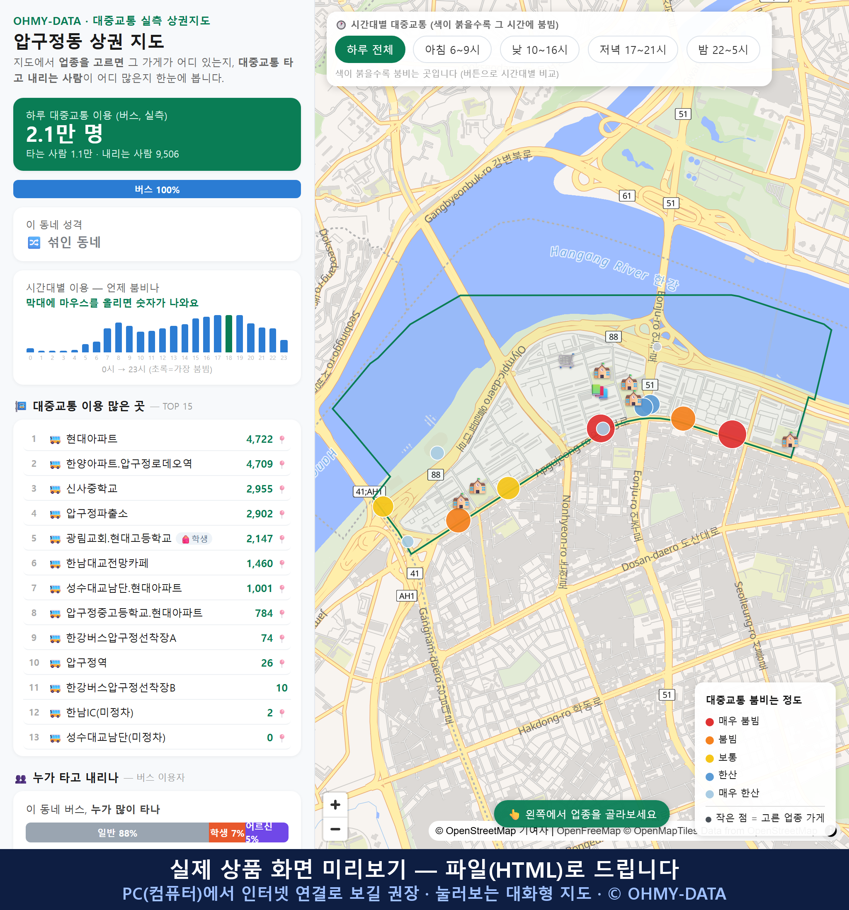Click the red stop marker with gray center

click(601, 428)
